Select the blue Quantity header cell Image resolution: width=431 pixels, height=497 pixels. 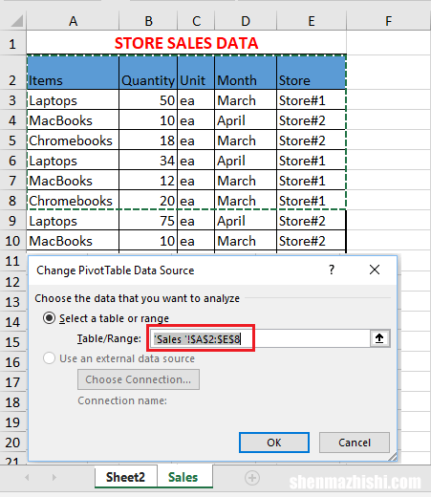[148, 73]
